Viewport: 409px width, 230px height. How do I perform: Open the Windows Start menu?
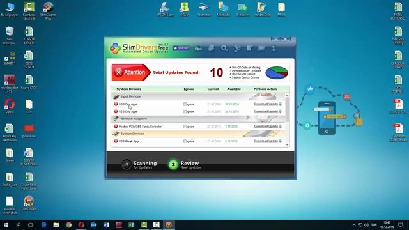point(6,225)
